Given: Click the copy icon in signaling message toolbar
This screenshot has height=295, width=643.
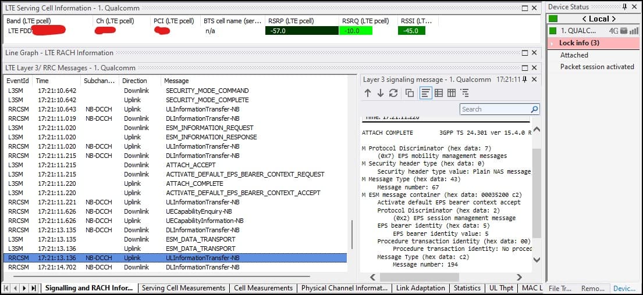Looking at the screenshot, I should [x=410, y=93].
